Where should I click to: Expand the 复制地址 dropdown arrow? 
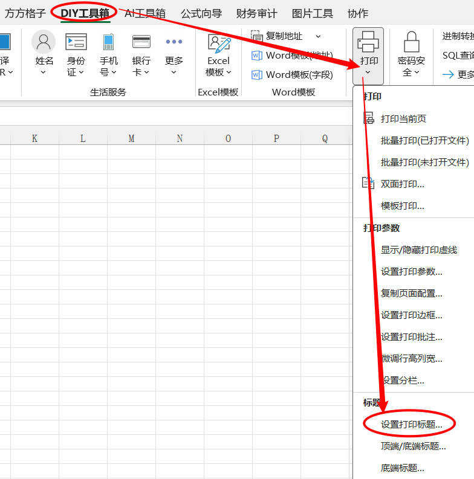[319, 36]
